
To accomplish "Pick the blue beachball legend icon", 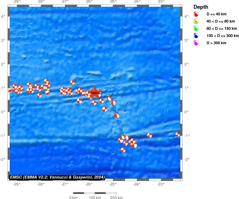I will click(196, 36).
